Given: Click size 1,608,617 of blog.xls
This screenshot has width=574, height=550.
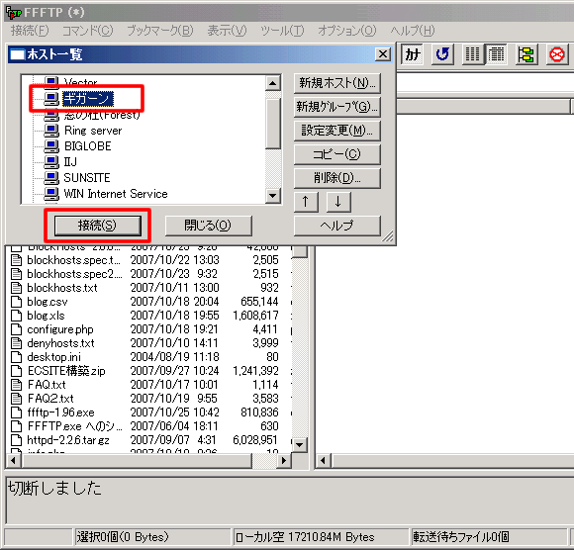Looking at the screenshot, I should (x=255, y=316).
